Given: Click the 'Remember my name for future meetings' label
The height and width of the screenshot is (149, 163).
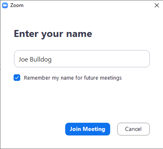Looking at the screenshot, I should pyautogui.click(x=73, y=78).
